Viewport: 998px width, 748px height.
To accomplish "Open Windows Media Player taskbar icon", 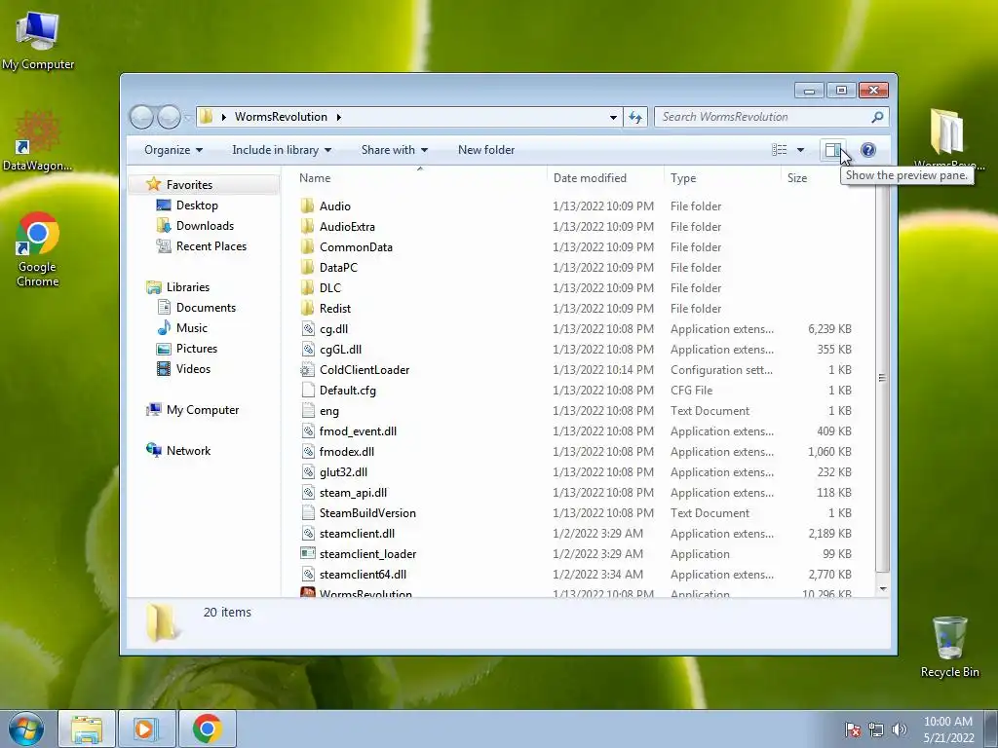I will click(146, 729).
